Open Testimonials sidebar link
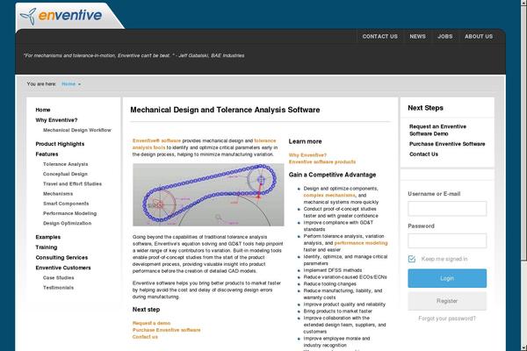Image resolution: width=527 pixels, height=351 pixels. [x=59, y=288]
